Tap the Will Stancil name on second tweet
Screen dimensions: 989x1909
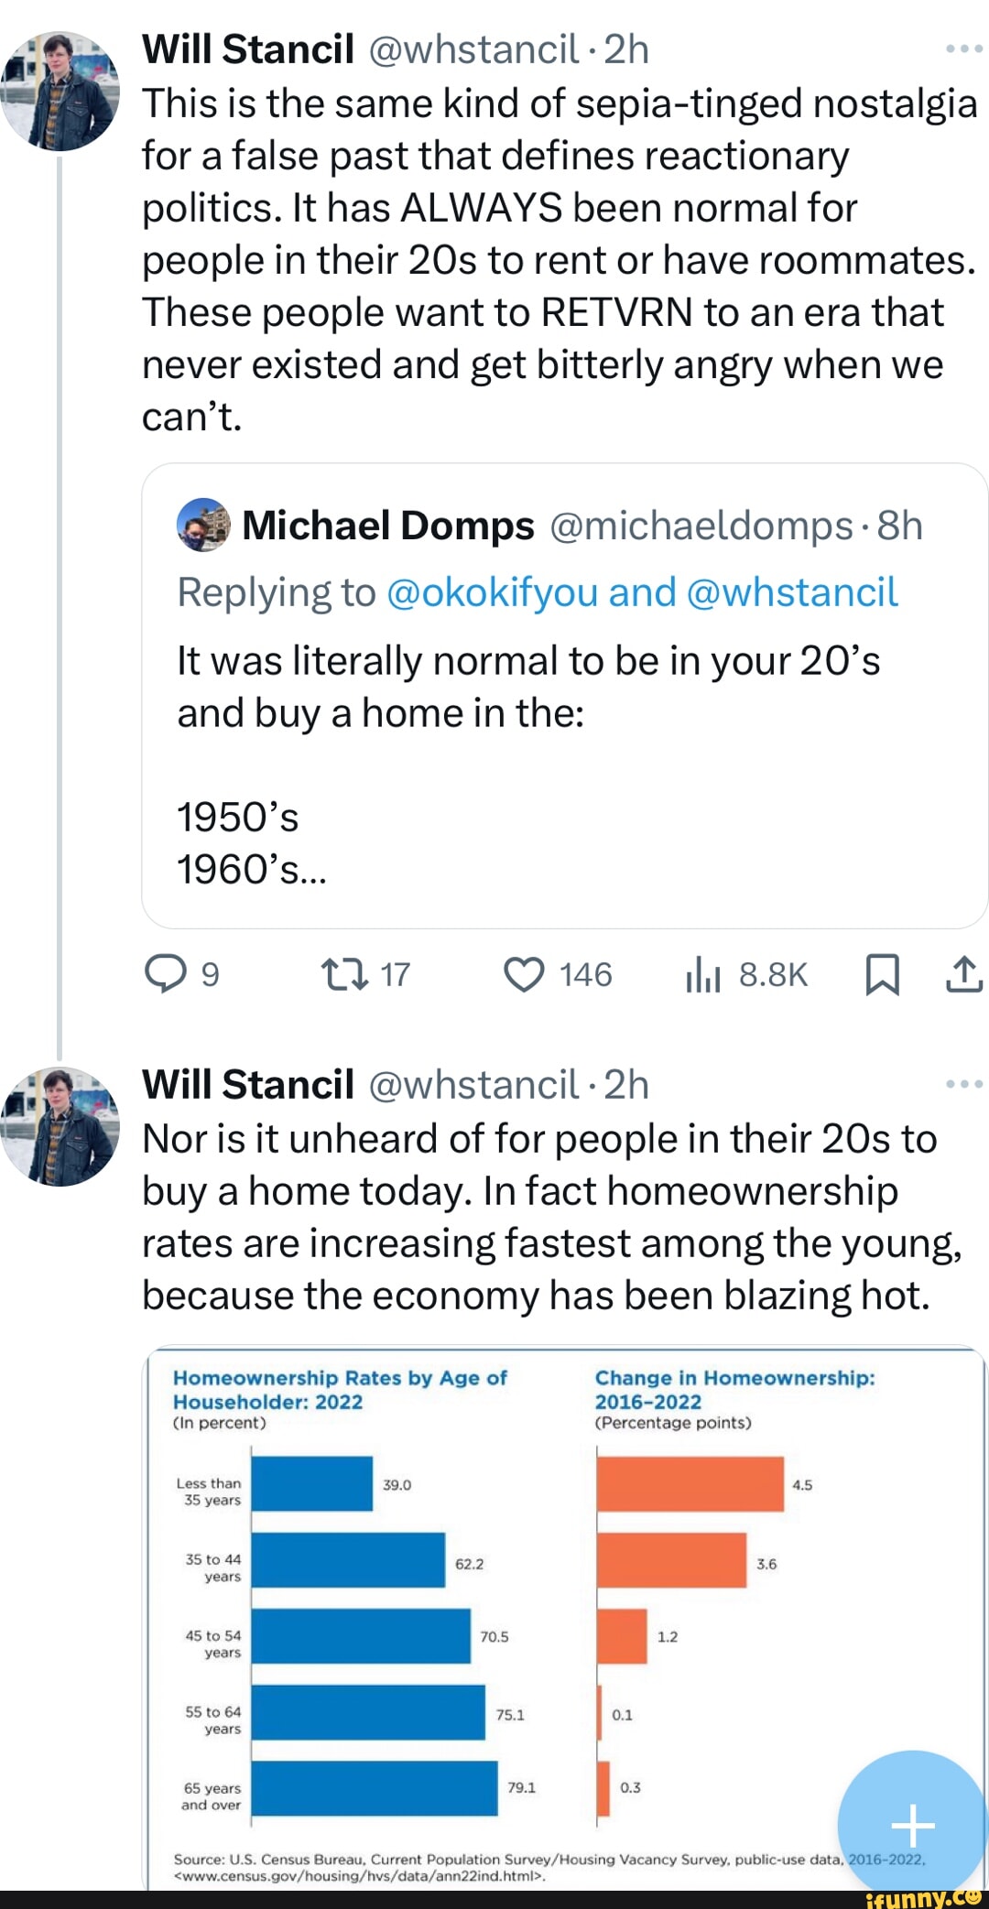[248, 1085]
